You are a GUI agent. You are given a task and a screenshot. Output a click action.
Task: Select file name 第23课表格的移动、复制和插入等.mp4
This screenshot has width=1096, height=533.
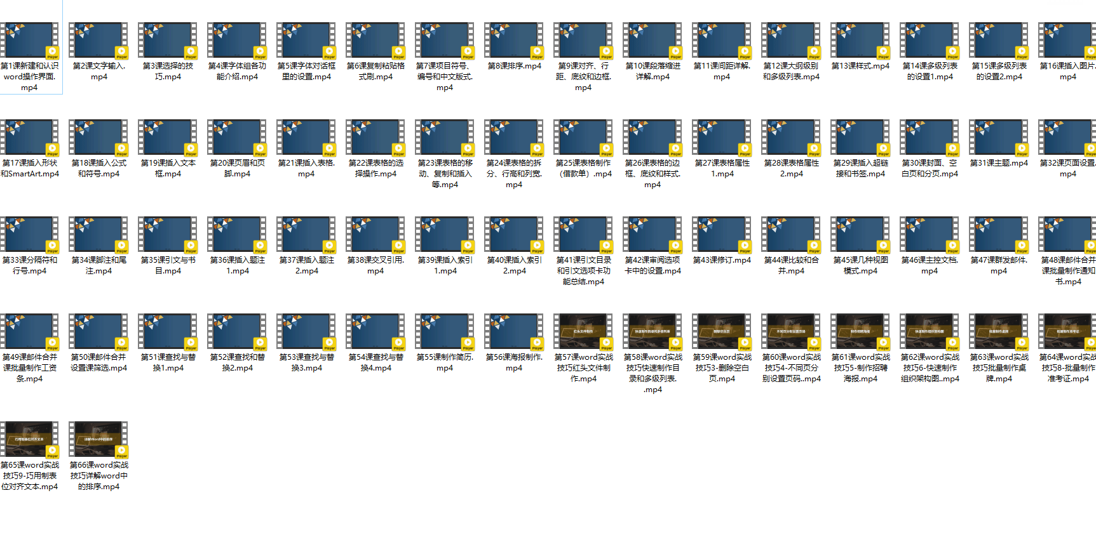(445, 174)
